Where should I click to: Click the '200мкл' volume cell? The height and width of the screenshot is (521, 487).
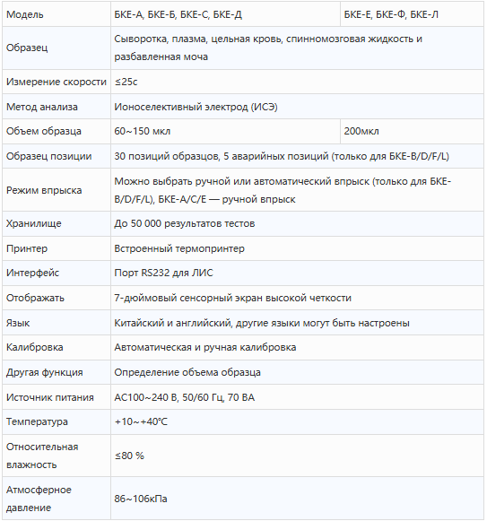click(x=412, y=131)
